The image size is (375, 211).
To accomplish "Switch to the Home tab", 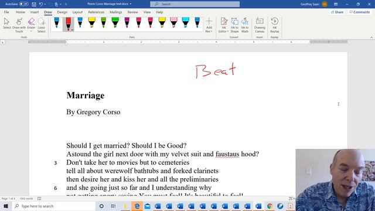I will 21,12.
